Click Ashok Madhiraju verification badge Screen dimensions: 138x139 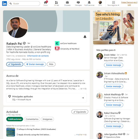pos(123,94)
